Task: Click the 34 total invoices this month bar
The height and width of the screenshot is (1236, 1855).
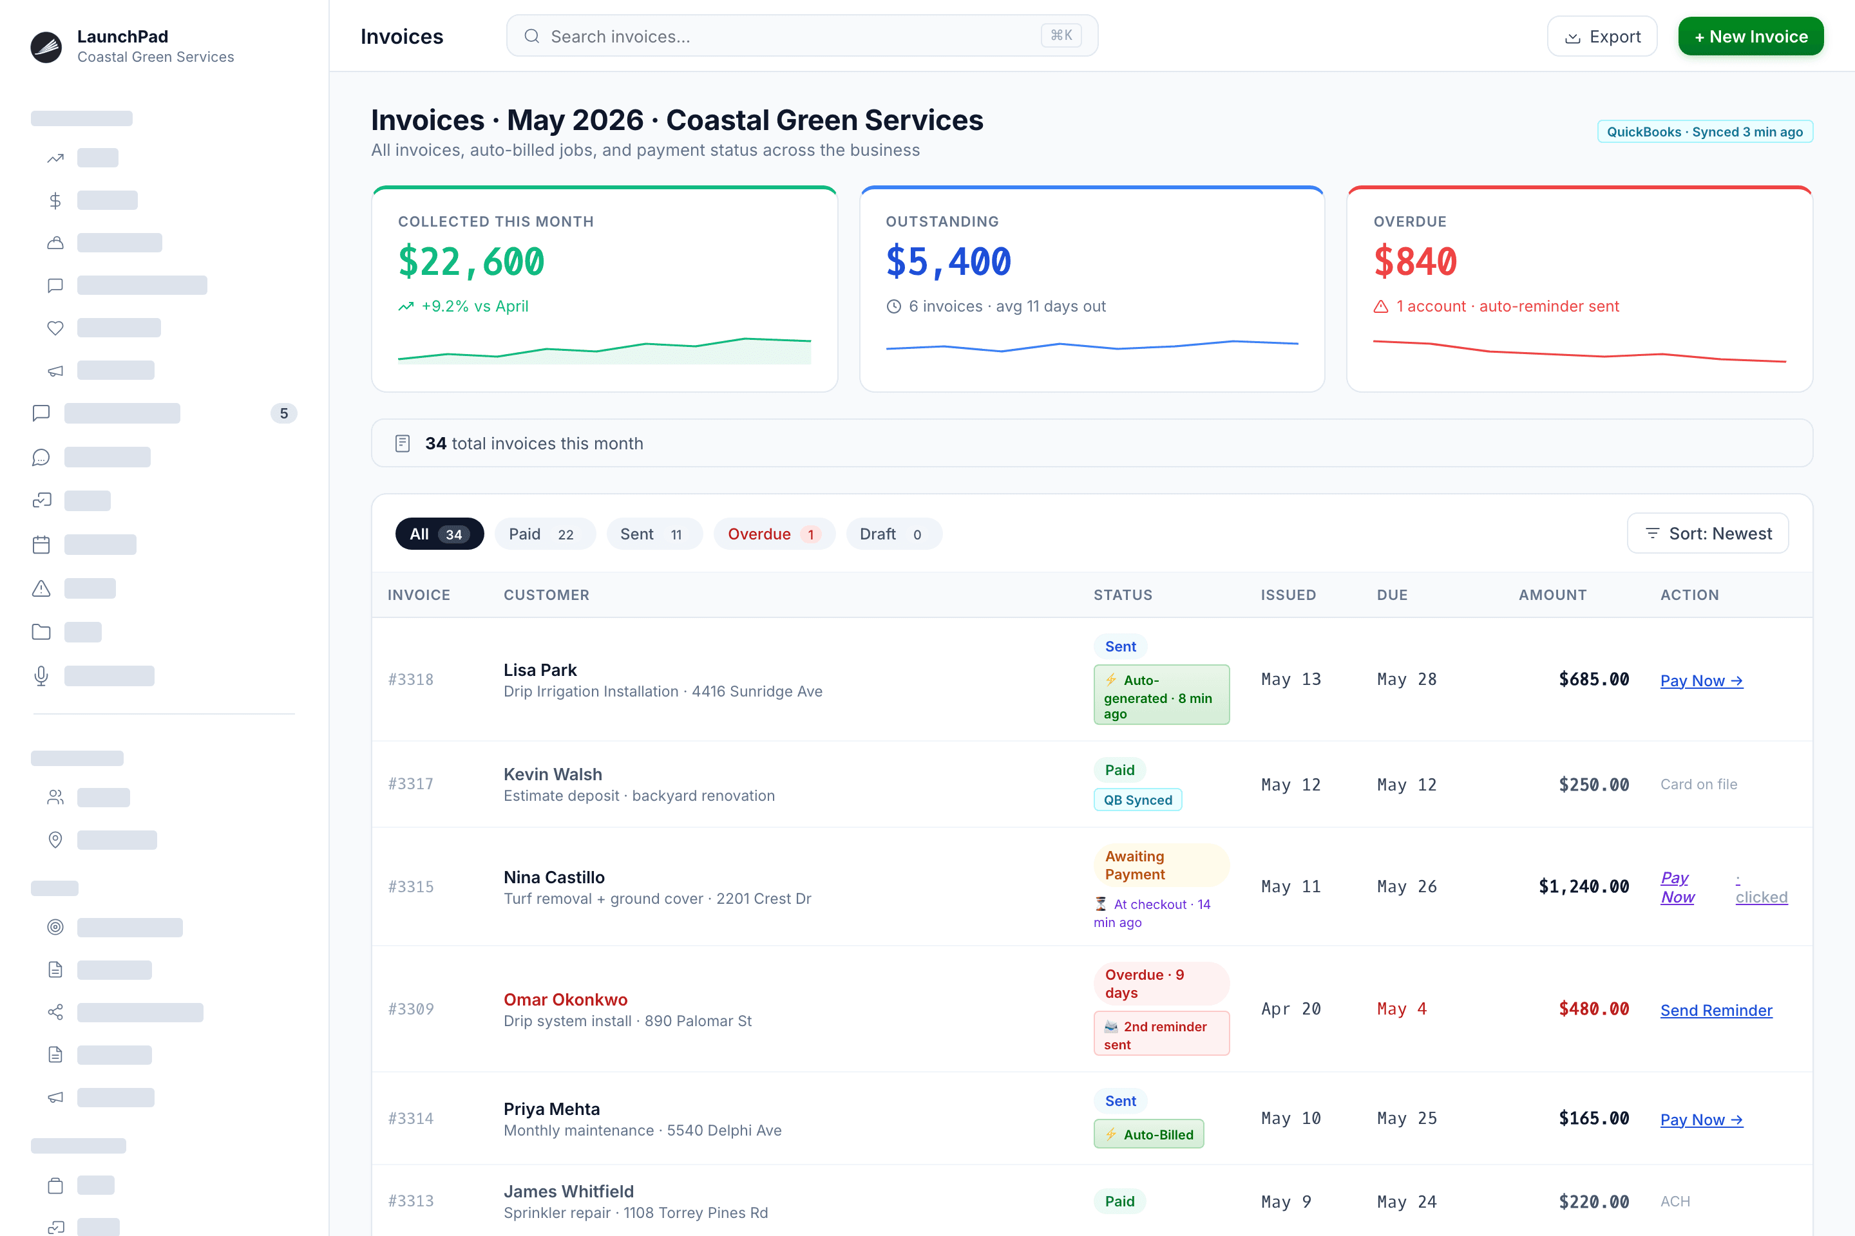Action: coord(1092,443)
